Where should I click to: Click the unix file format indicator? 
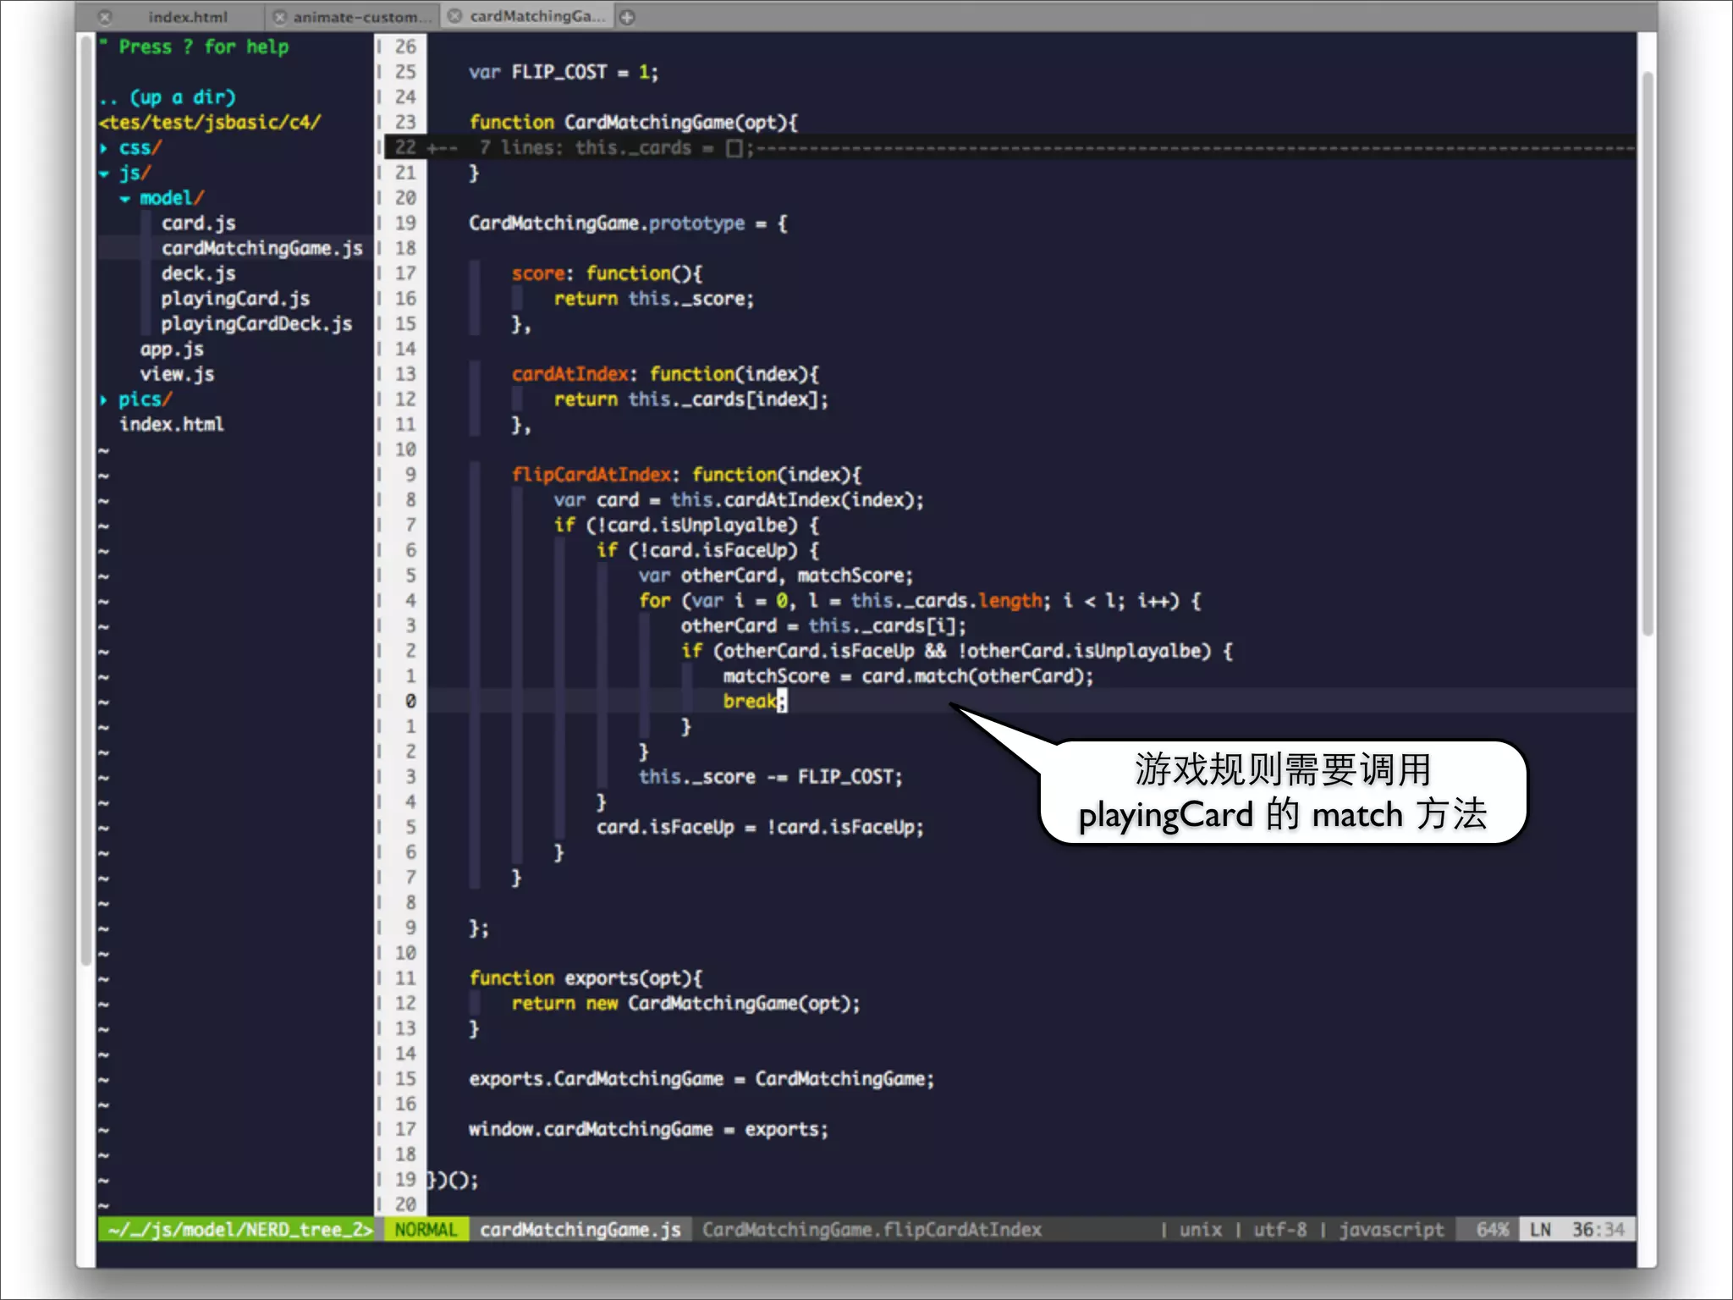pos(1201,1230)
